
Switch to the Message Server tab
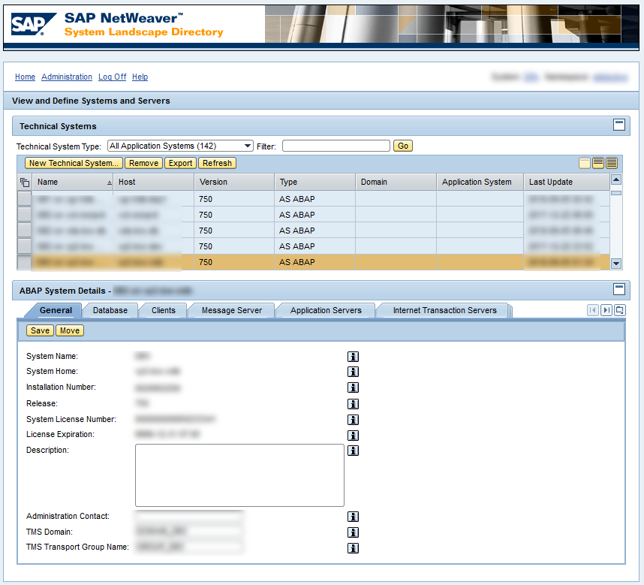[233, 310]
